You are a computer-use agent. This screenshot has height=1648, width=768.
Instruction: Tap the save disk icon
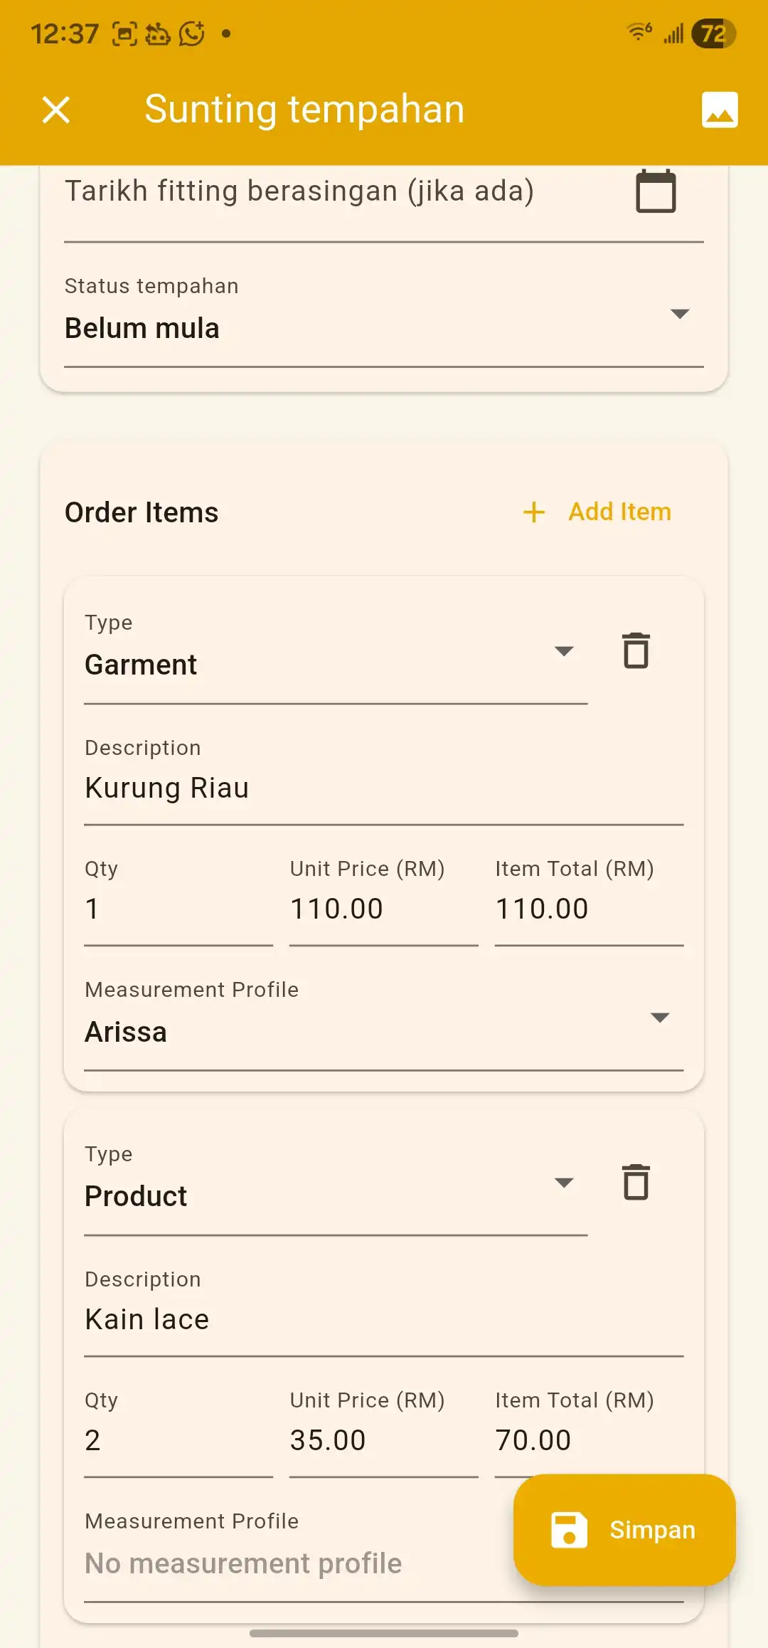[x=569, y=1530]
